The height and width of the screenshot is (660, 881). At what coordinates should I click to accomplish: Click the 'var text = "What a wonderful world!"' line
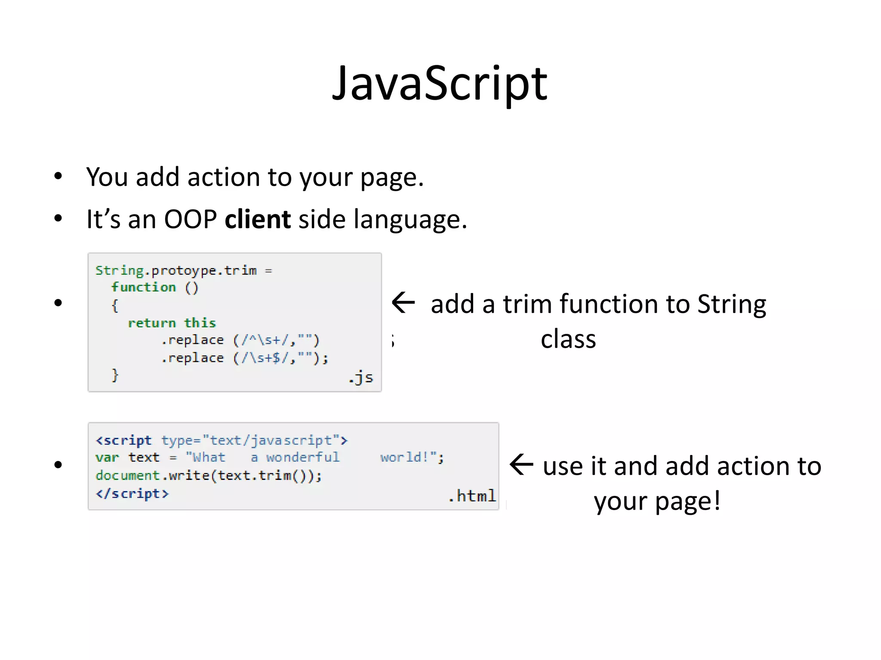269,457
